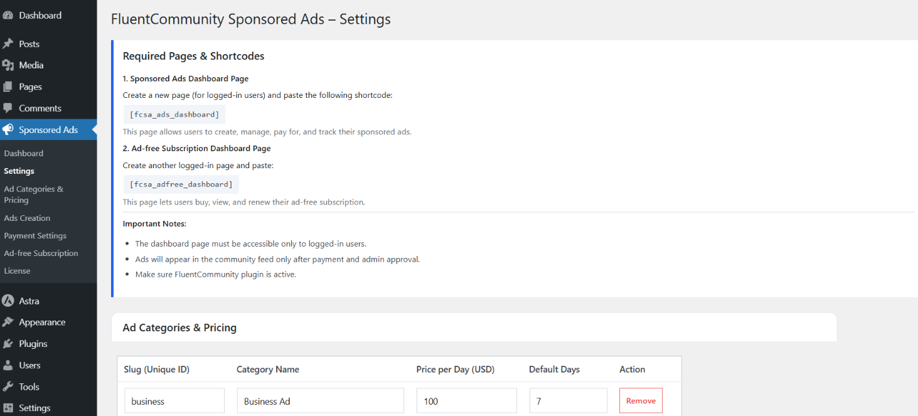Click the Sponsored Ads megaphone icon
Image resolution: width=918 pixels, height=416 pixels.
click(8, 130)
